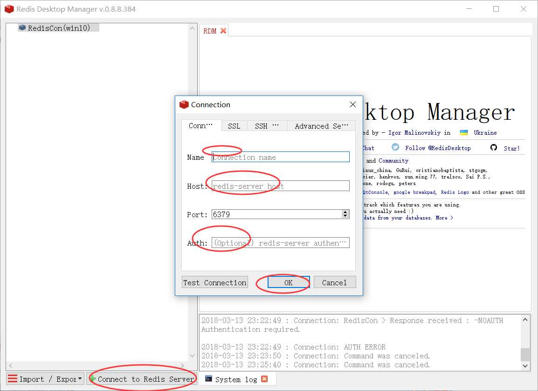Click the connection tree scroll-up arrow
The width and height of the screenshot is (538, 391).
point(192,29)
